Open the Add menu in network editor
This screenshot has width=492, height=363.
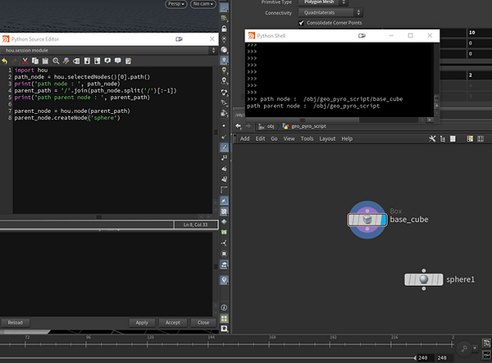[x=244, y=138]
